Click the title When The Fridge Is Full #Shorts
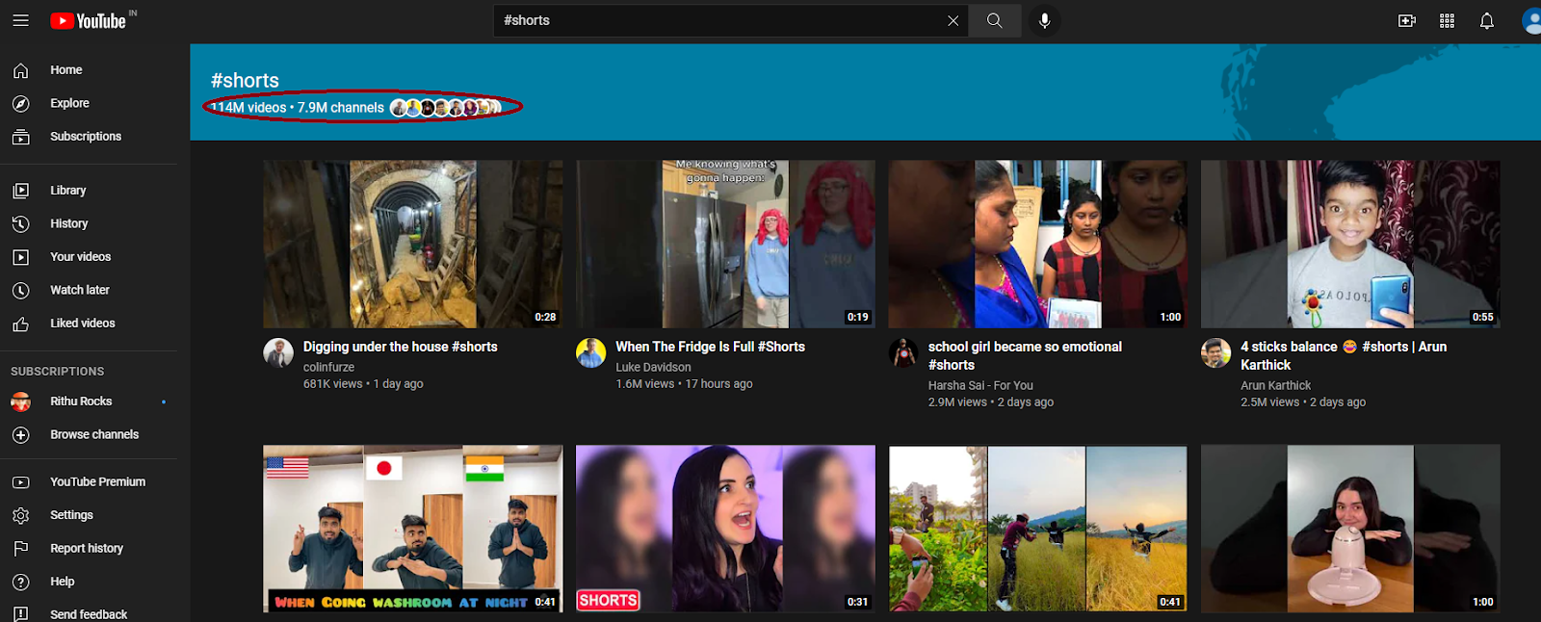The height and width of the screenshot is (622, 1541). [711, 347]
